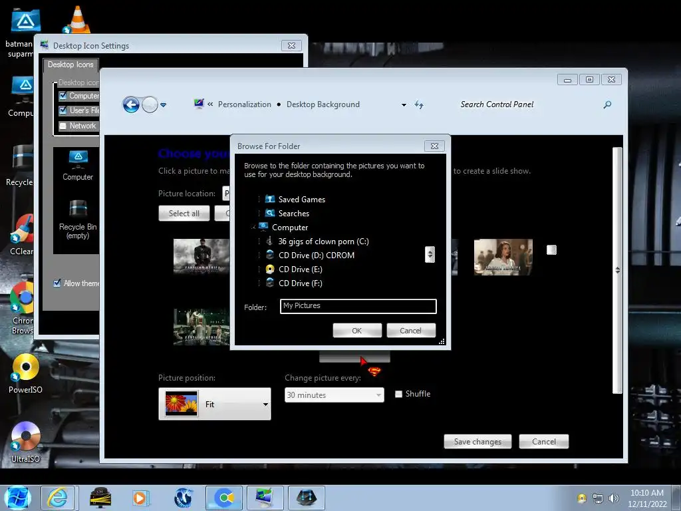Click the network tray icon
Image resolution: width=681 pixels, height=511 pixels.
(598, 498)
